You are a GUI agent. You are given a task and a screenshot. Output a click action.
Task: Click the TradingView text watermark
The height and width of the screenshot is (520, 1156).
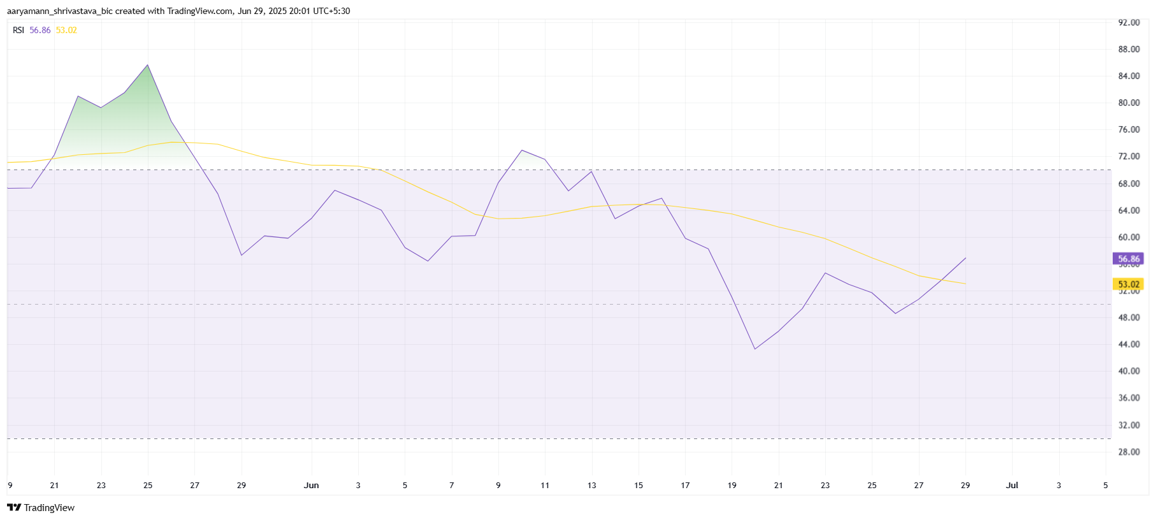(x=49, y=507)
